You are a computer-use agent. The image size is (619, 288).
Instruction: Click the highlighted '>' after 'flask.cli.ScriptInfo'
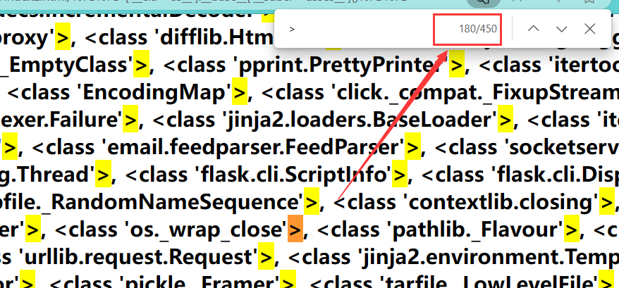pos(400,174)
